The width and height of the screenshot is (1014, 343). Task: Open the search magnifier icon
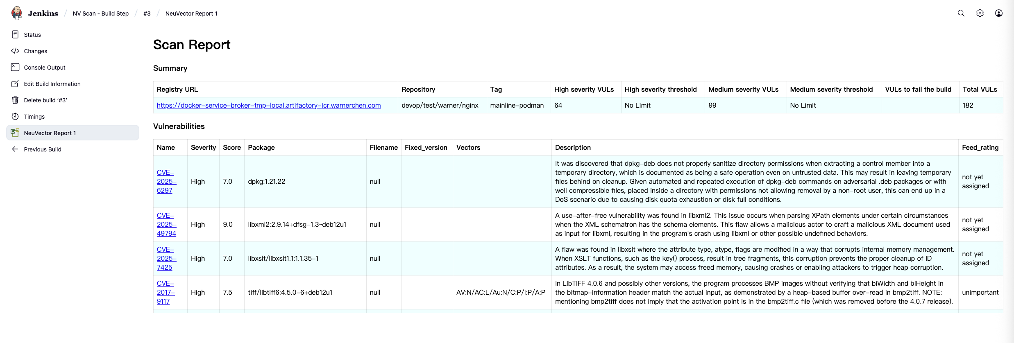(961, 13)
